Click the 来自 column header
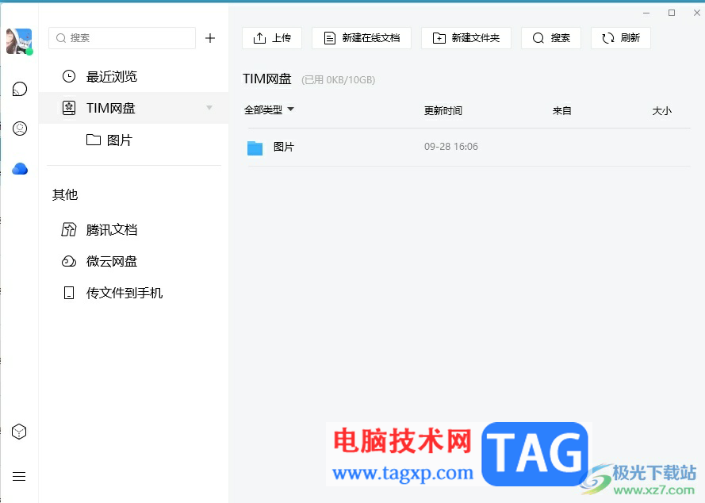 point(561,111)
